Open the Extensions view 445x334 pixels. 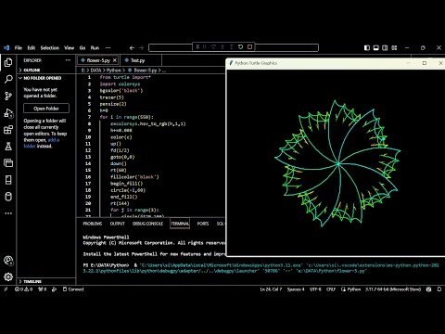8,130
